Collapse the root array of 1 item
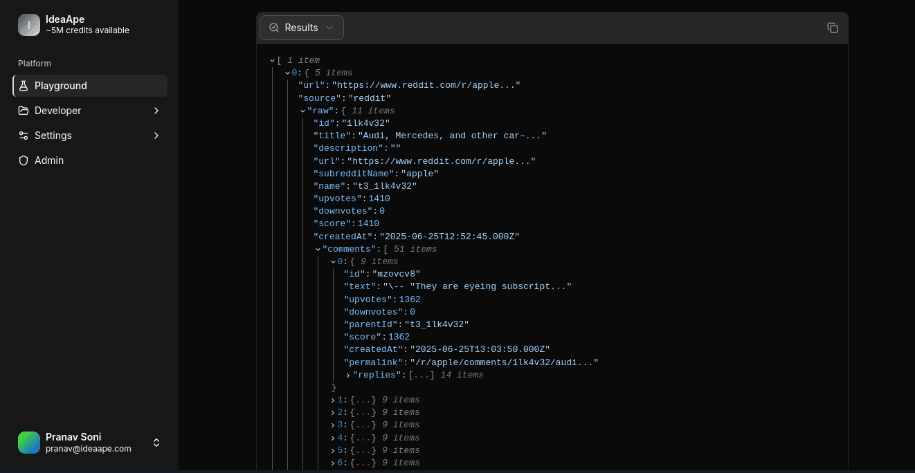 [272, 60]
